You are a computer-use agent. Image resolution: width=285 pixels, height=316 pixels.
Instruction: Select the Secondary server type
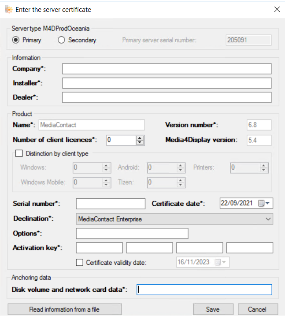62,40
